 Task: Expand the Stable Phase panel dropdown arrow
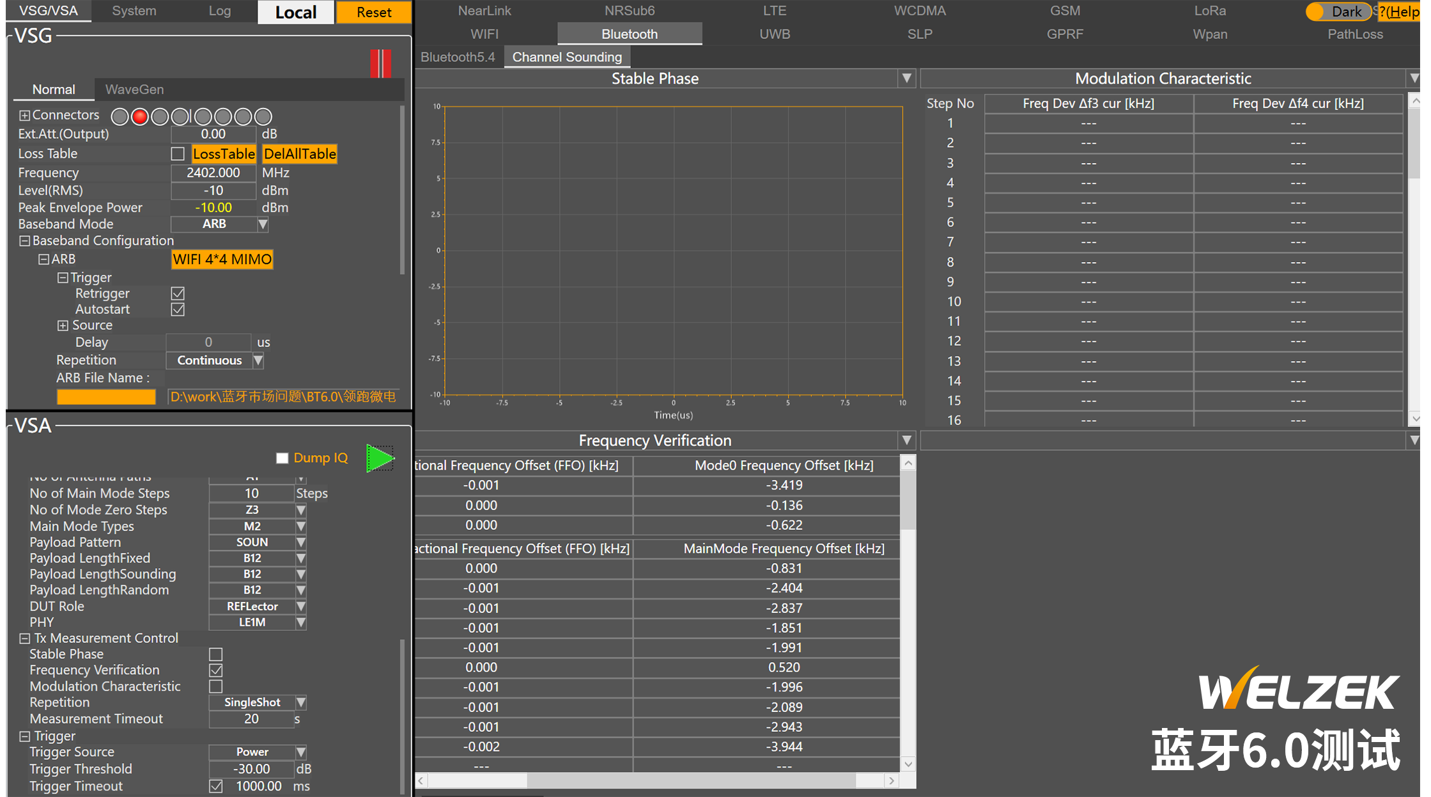pyautogui.click(x=906, y=79)
